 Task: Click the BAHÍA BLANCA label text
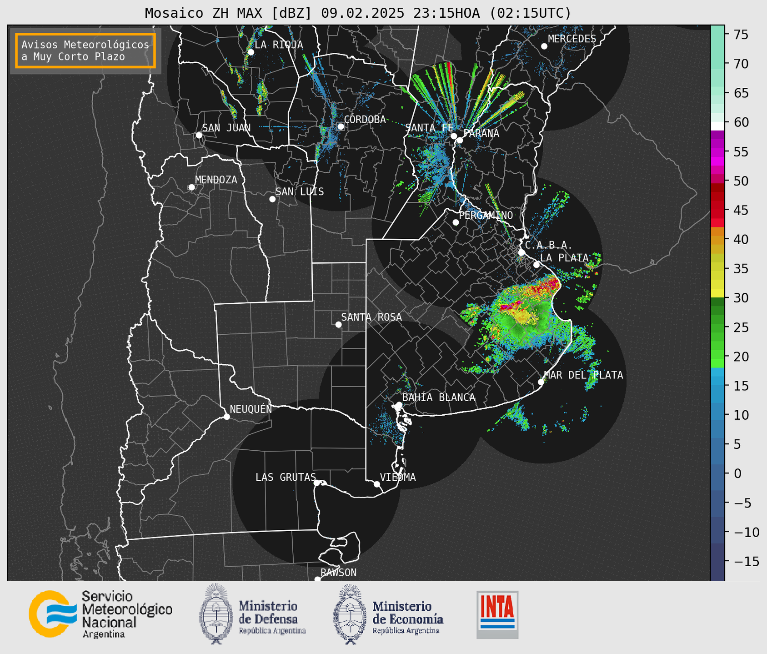(439, 397)
